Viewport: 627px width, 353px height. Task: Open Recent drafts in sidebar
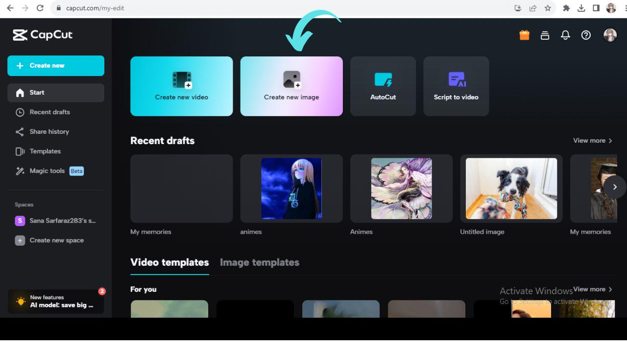(56, 112)
